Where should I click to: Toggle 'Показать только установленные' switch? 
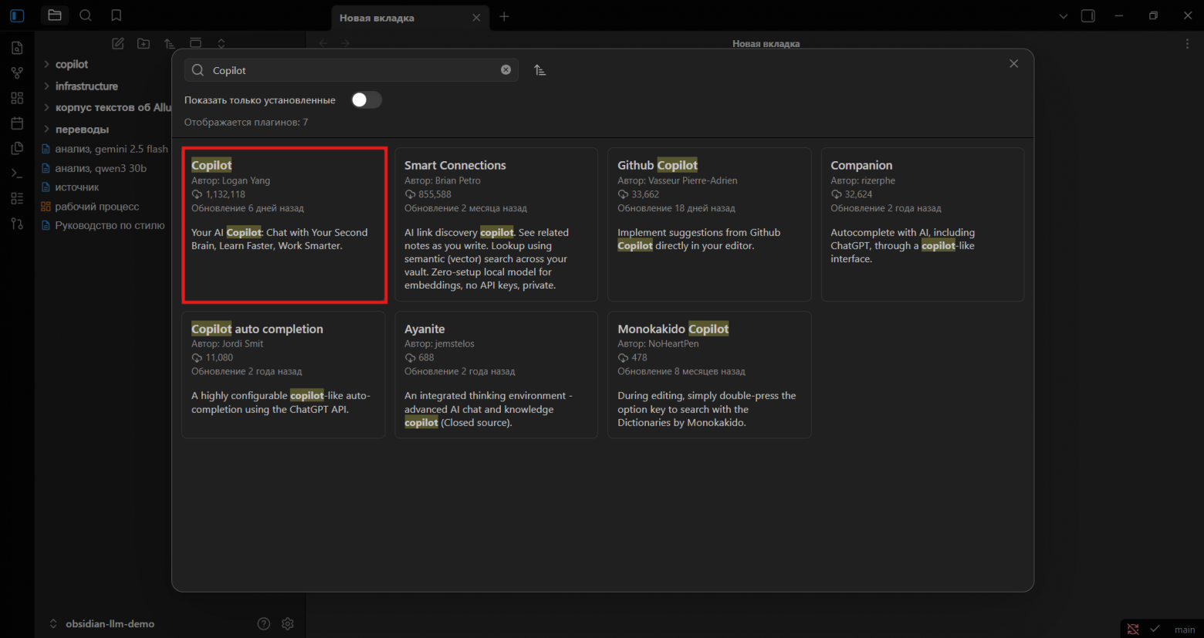(x=366, y=100)
